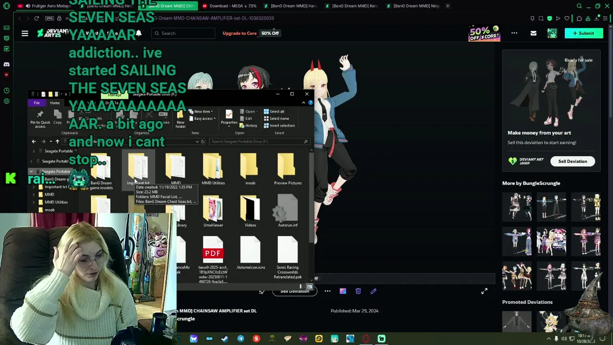Click the browser tab search icon
Screen dimensions: 613x345
(579, 6)
